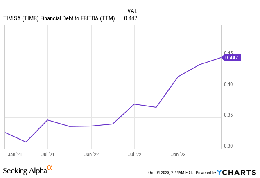
Task: Click the 0.447 value in legend
Action: coord(131,18)
